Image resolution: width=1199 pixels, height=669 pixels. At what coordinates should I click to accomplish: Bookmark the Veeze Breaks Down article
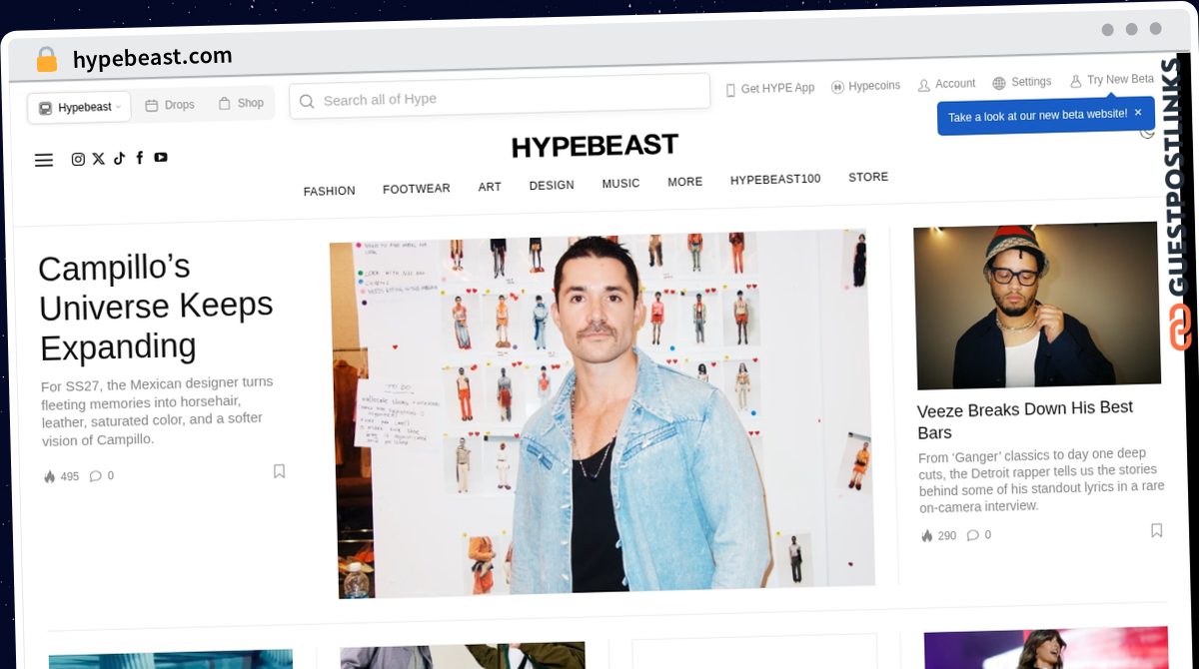pos(1156,530)
